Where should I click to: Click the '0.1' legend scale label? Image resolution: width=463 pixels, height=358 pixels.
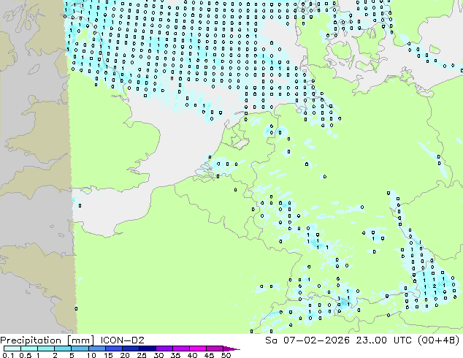[8, 355]
